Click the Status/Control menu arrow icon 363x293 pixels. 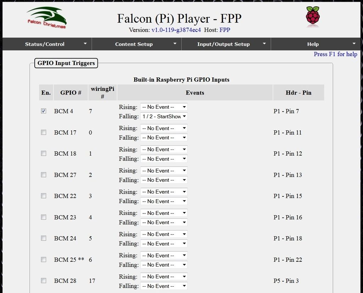click(85, 43)
